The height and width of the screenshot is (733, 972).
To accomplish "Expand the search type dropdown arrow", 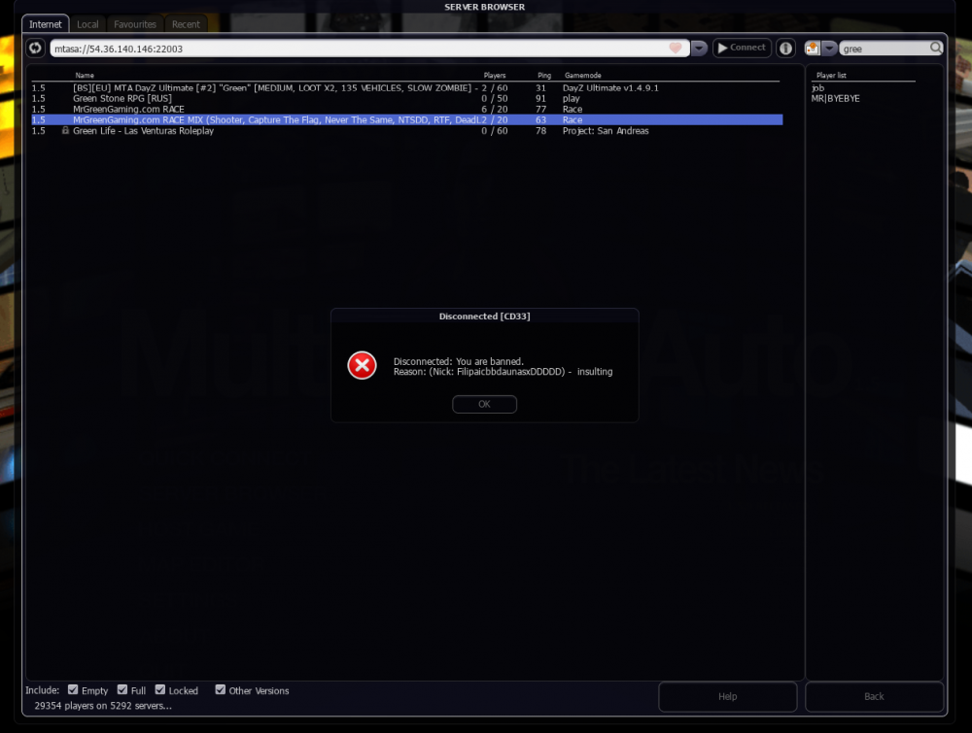I will (829, 48).
